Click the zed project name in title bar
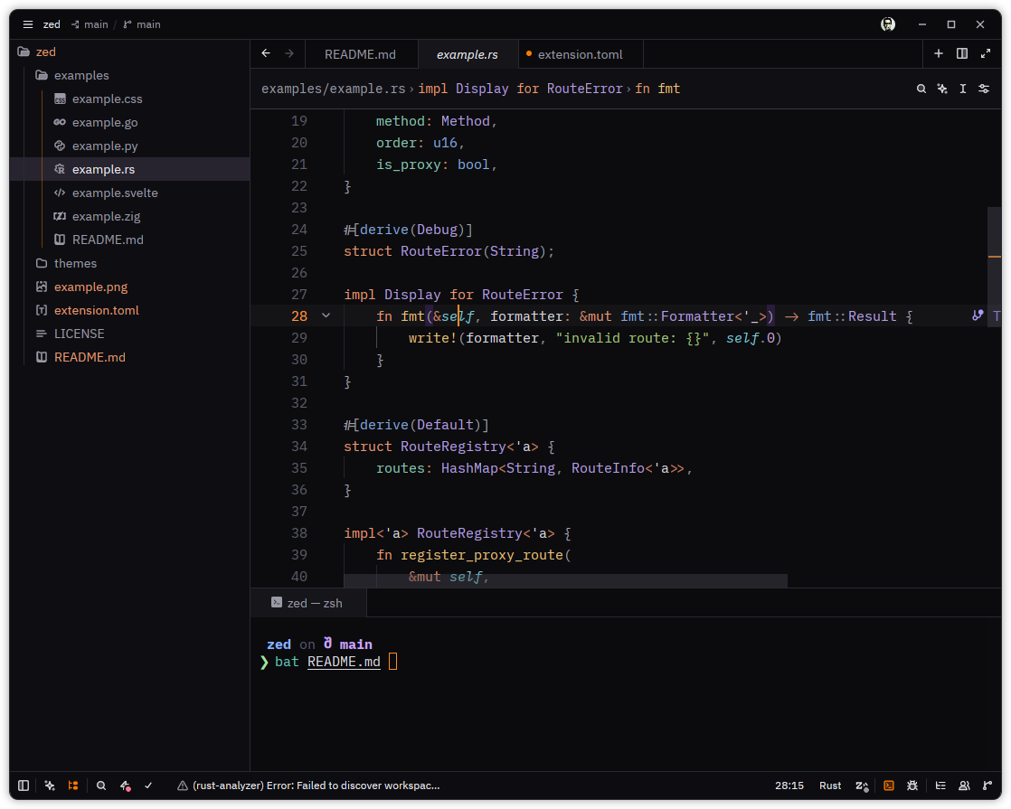Viewport: 1011px width, 809px height. click(x=52, y=24)
